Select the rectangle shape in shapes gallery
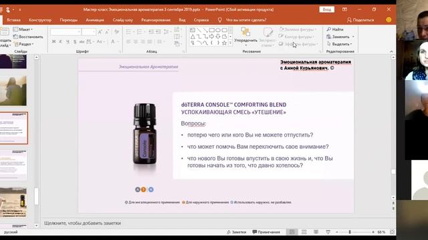428x240 pixels. [x=211, y=30]
